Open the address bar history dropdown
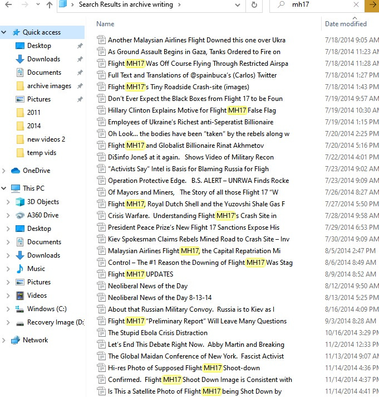This screenshot has width=379, height=397. [x=238, y=5]
